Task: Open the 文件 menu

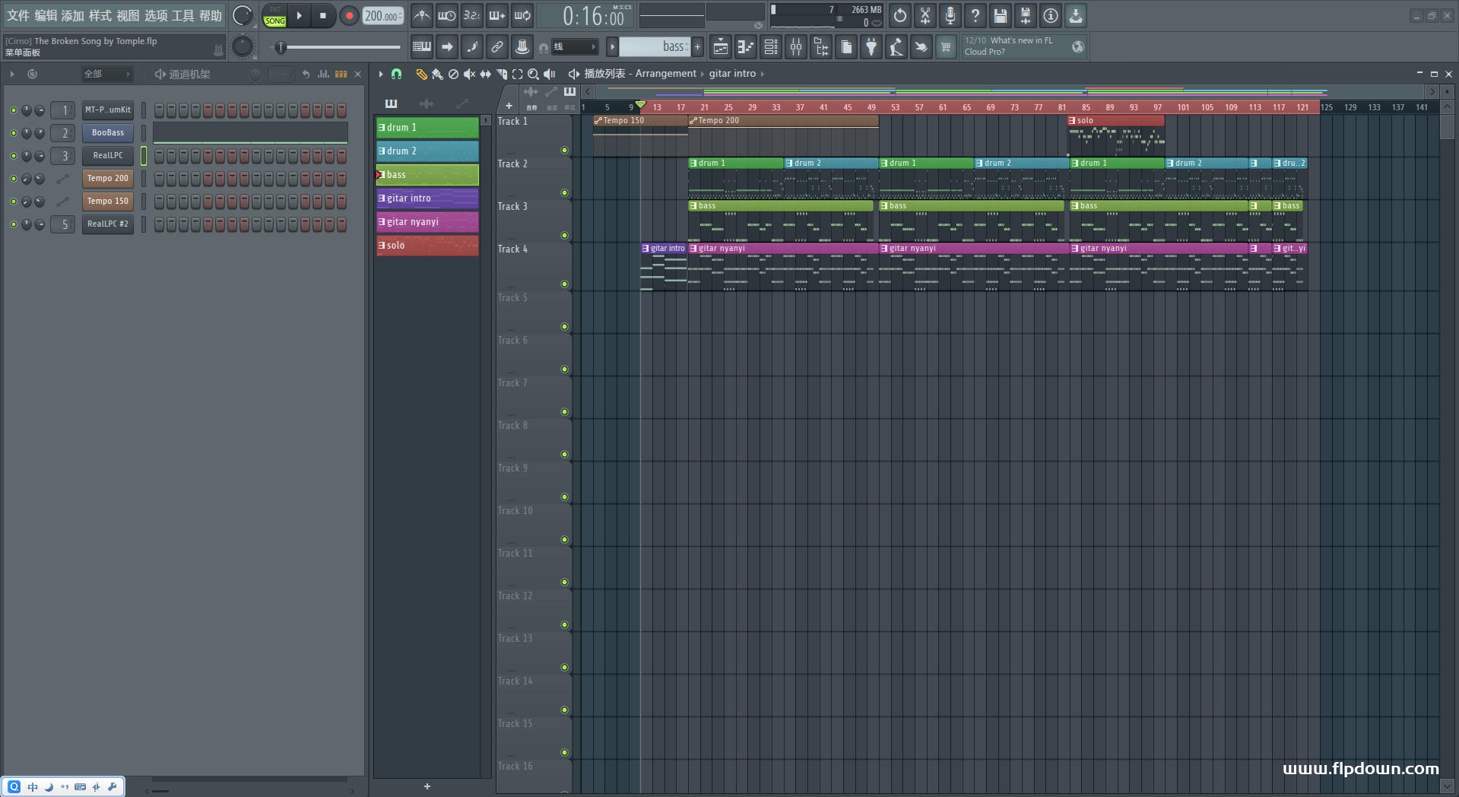Action: pos(17,15)
